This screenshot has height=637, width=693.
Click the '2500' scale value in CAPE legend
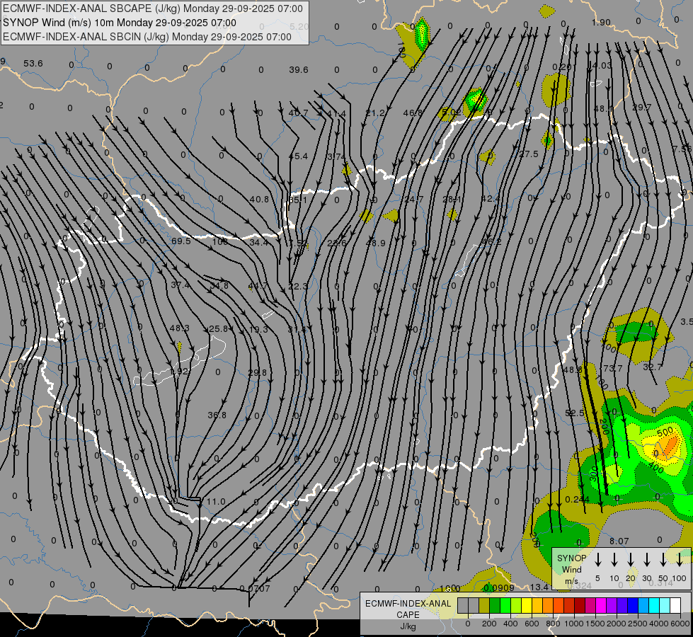pos(638,624)
